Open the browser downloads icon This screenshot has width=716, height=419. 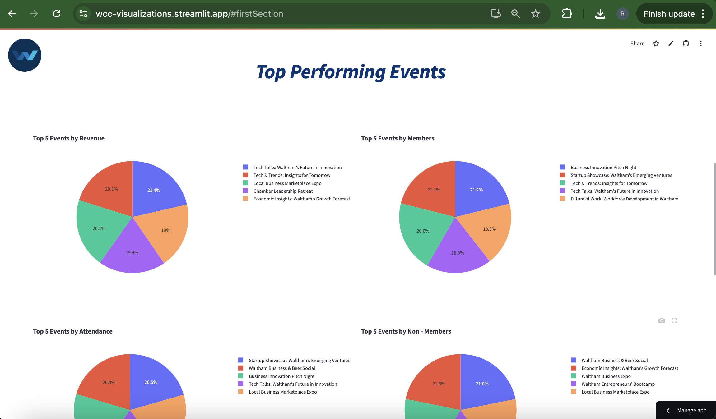coord(600,14)
